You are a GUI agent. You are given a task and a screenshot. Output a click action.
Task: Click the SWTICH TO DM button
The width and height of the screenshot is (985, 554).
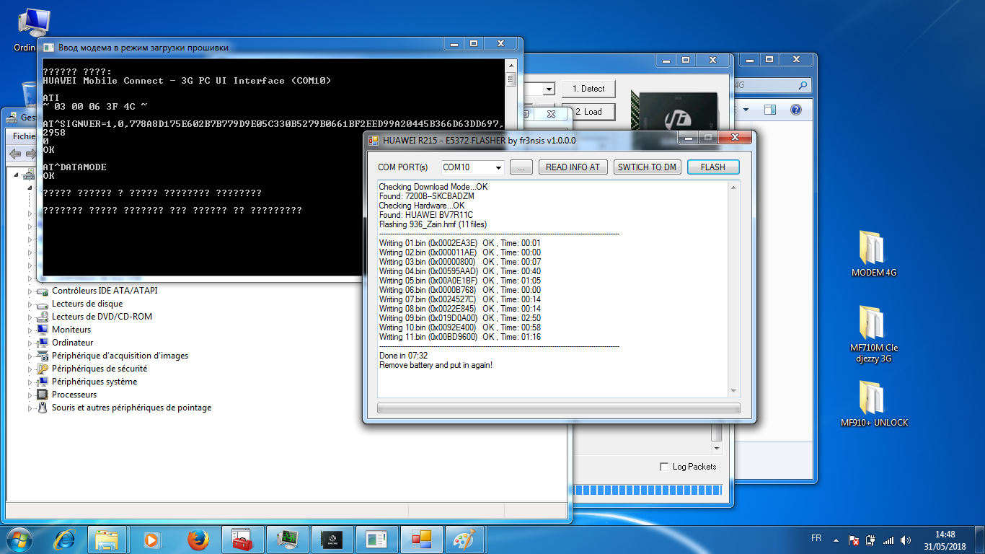pos(647,167)
